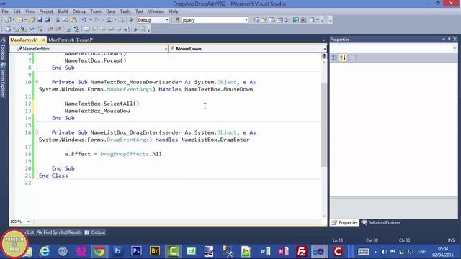Viewport: 461px width, 259px height.
Task: Click the green Start Page toolbar icon
Action: click(296, 20)
